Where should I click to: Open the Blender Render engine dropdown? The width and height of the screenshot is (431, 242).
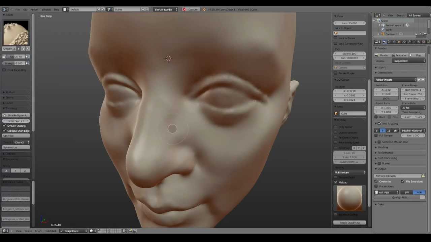click(165, 9)
